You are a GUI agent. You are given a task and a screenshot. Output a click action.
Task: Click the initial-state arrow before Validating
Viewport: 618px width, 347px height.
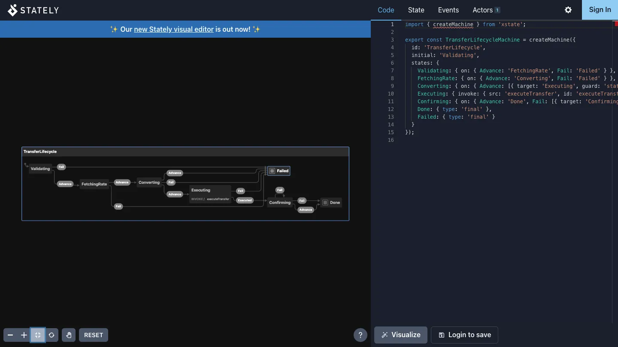[x=26, y=165]
